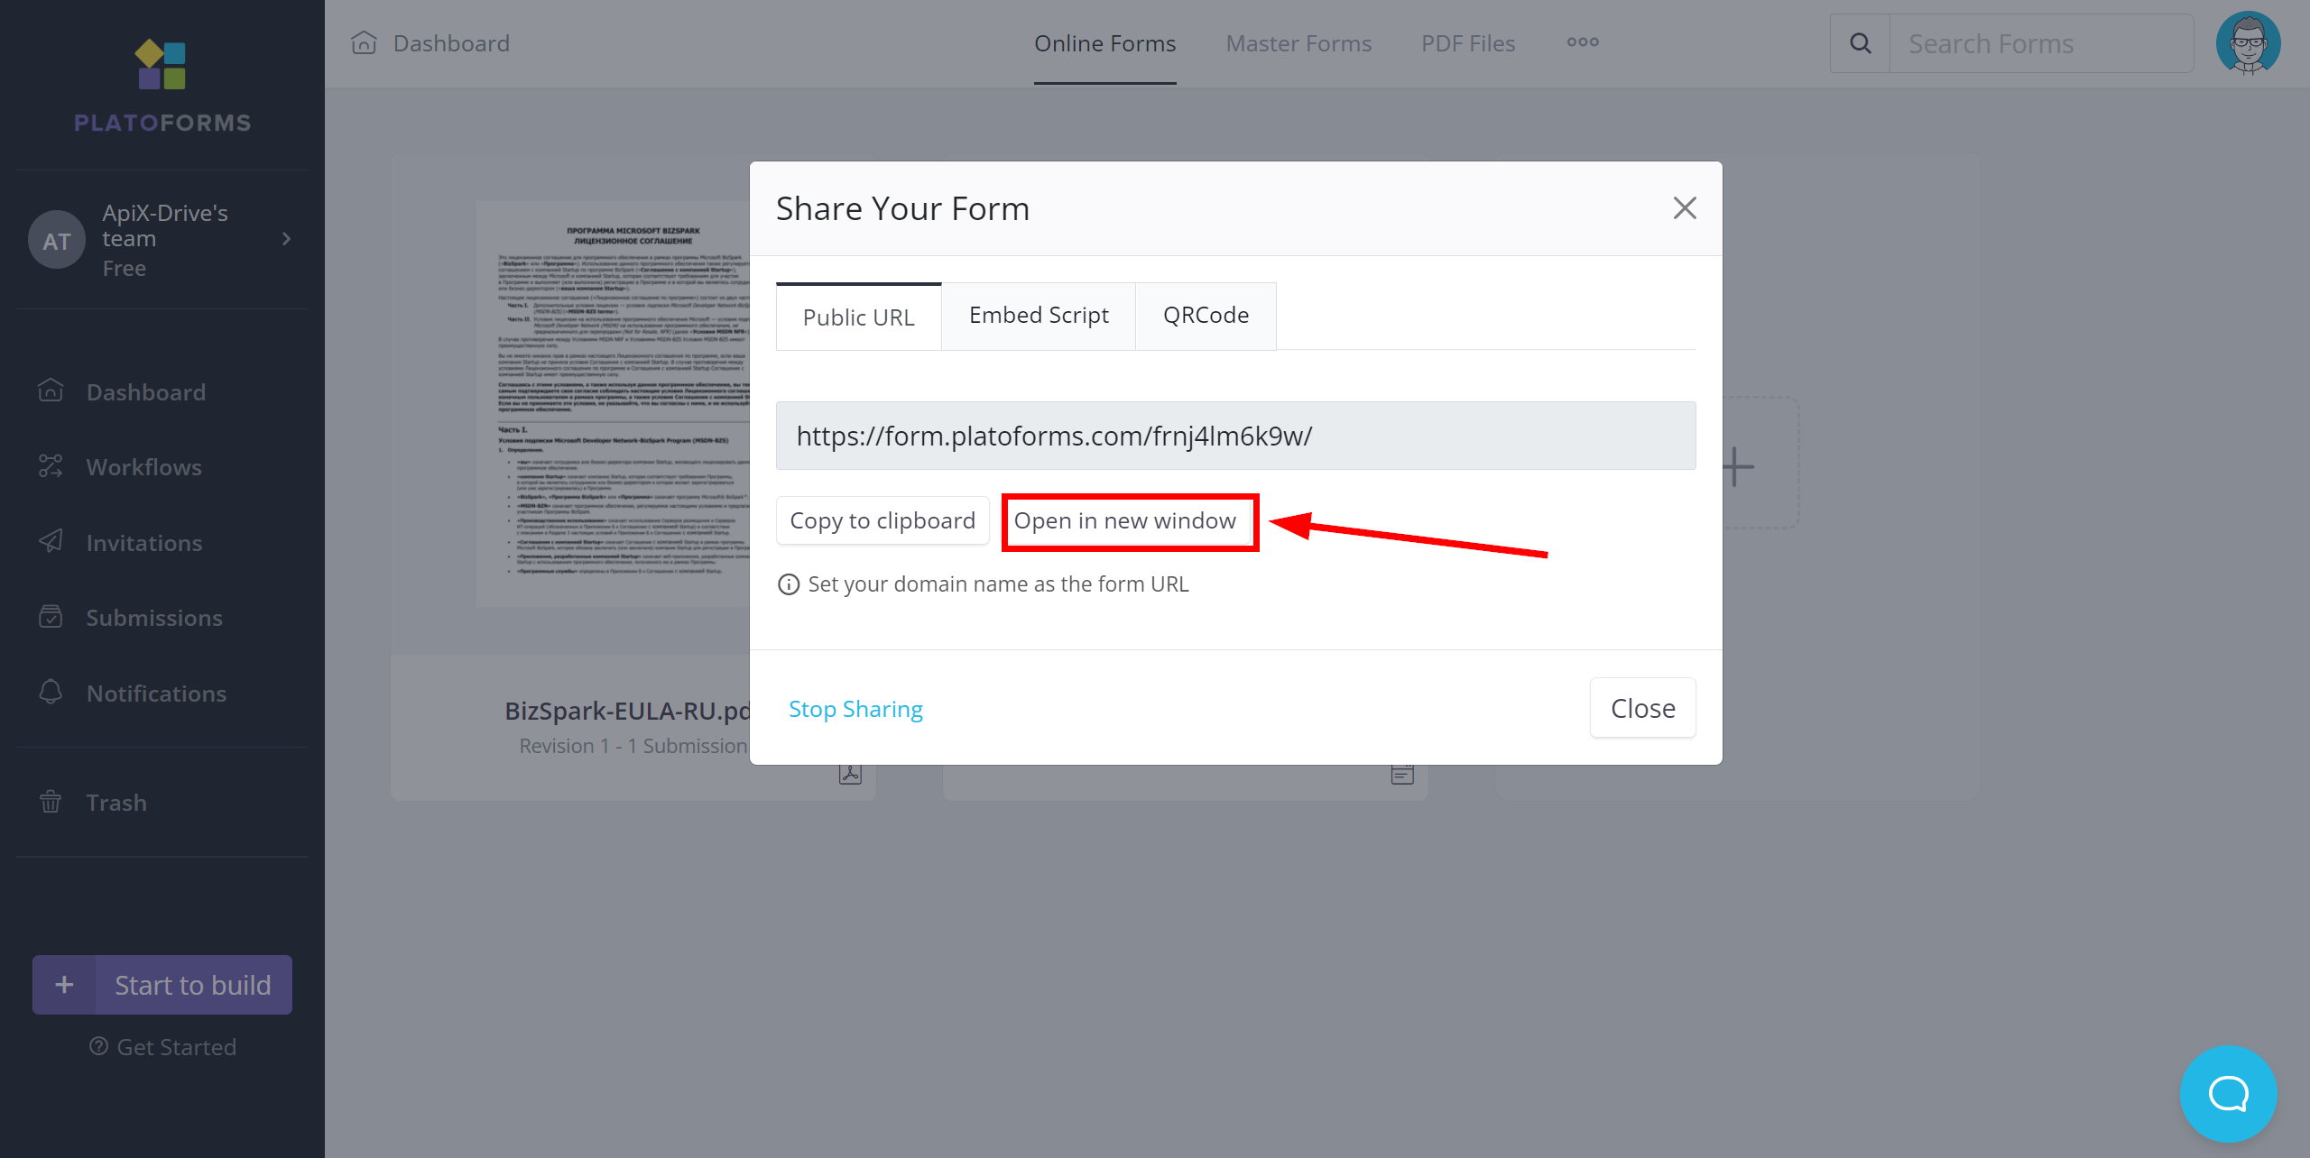The height and width of the screenshot is (1158, 2310).
Task: Select the form URL input field
Action: (1238, 435)
